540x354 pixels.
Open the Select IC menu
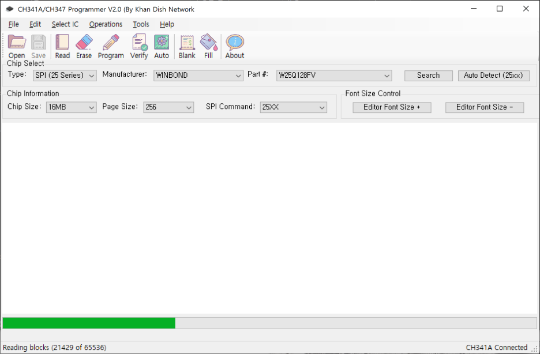coord(65,24)
